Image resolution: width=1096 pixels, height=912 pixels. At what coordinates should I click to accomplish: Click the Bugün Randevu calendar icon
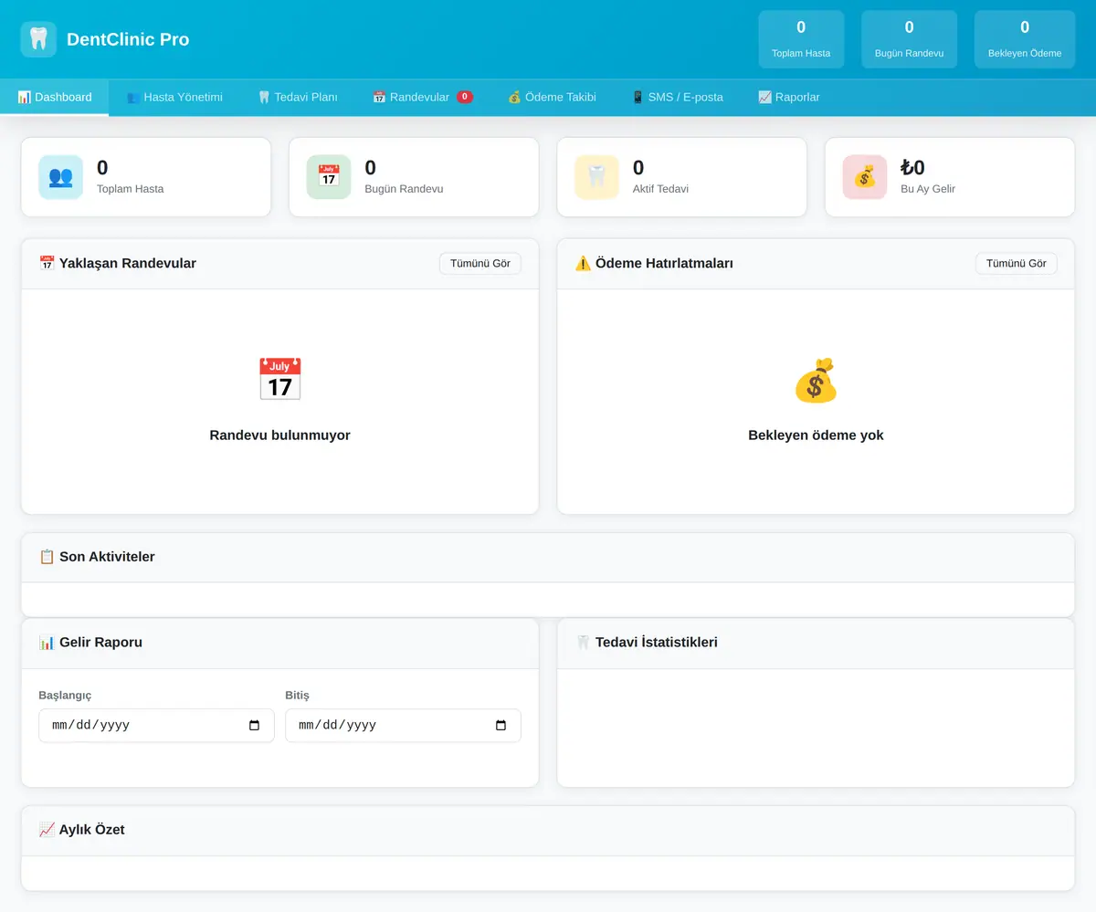pos(329,177)
